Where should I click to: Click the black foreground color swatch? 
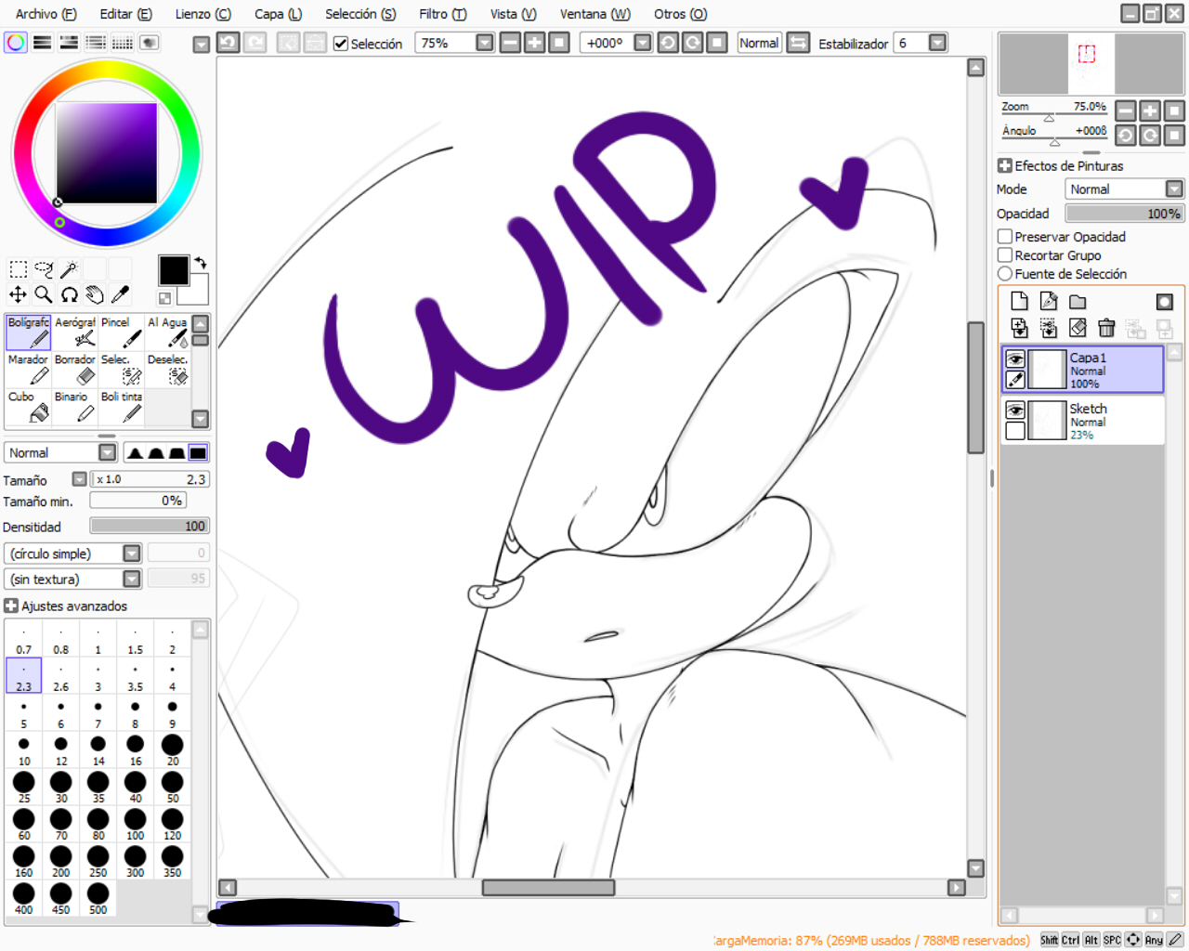pyautogui.click(x=173, y=270)
